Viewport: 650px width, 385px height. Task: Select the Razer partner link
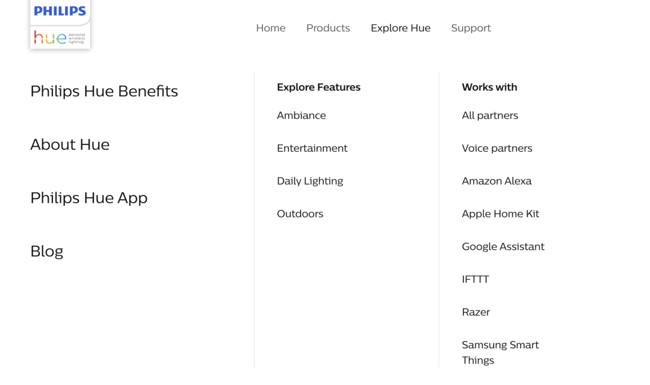click(476, 312)
